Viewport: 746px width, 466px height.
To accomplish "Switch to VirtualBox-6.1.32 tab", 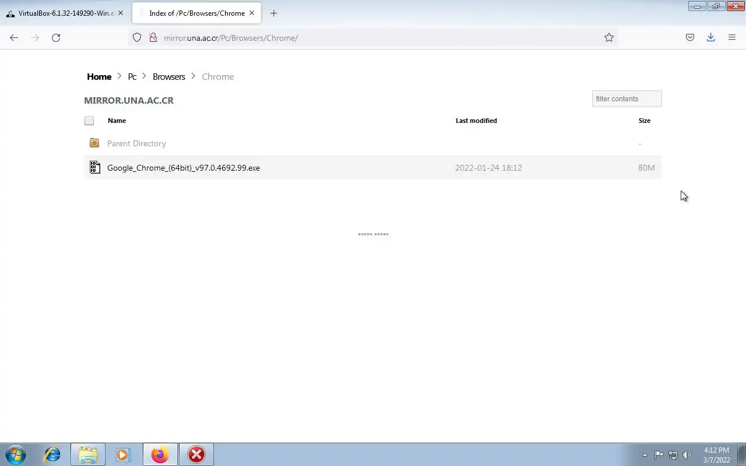I will coord(66,13).
